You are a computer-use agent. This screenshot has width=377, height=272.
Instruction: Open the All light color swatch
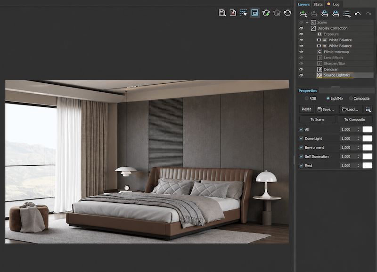(367, 129)
